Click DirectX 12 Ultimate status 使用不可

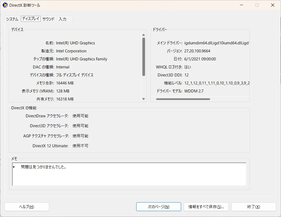[80, 146]
